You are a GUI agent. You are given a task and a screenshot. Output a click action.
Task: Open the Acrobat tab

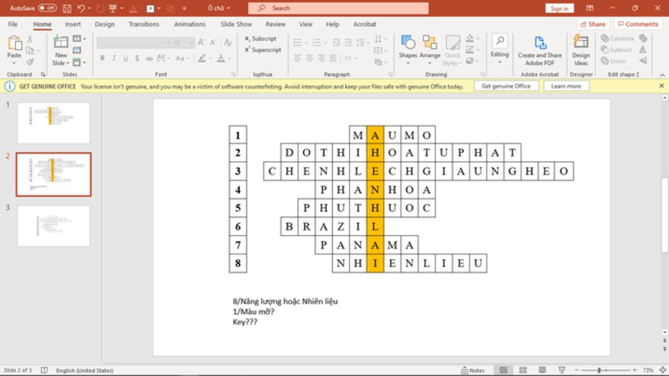[365, 24]
